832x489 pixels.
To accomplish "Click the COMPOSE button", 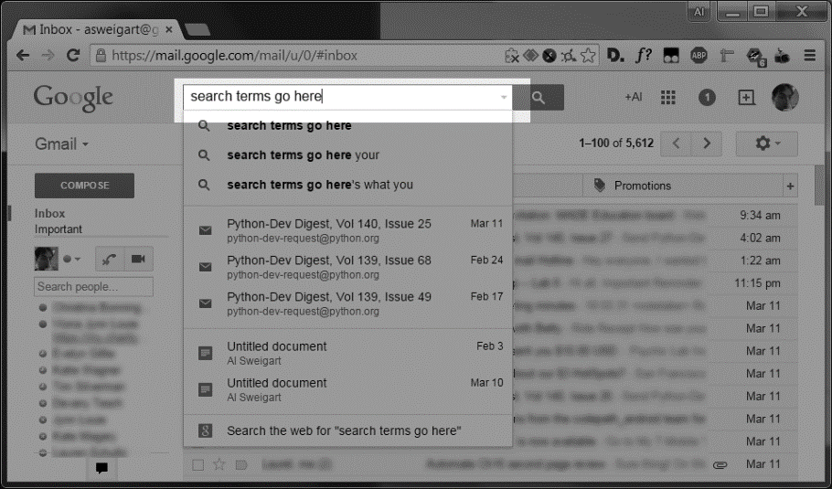I will click(84, 186).
